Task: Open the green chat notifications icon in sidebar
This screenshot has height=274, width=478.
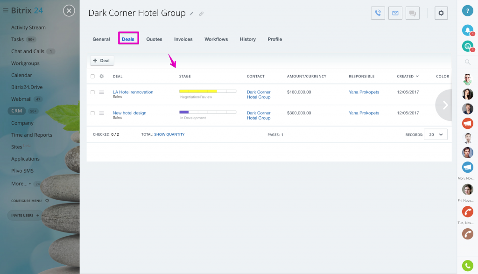Action: pyautogui.click(x=467, y=46)
